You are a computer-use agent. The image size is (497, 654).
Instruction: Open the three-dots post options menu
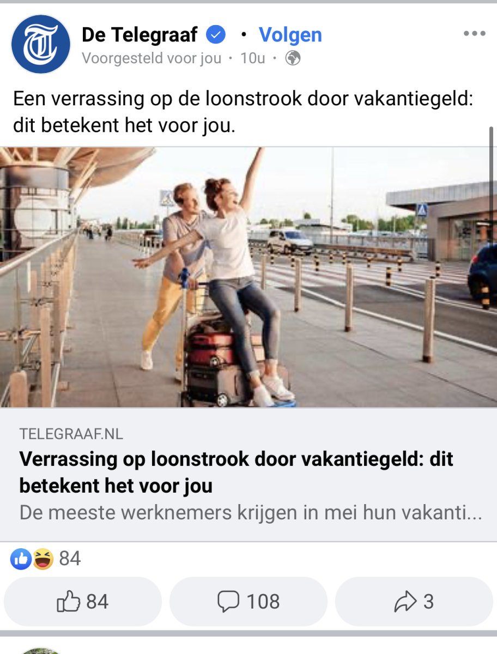(x=474, y=34)
